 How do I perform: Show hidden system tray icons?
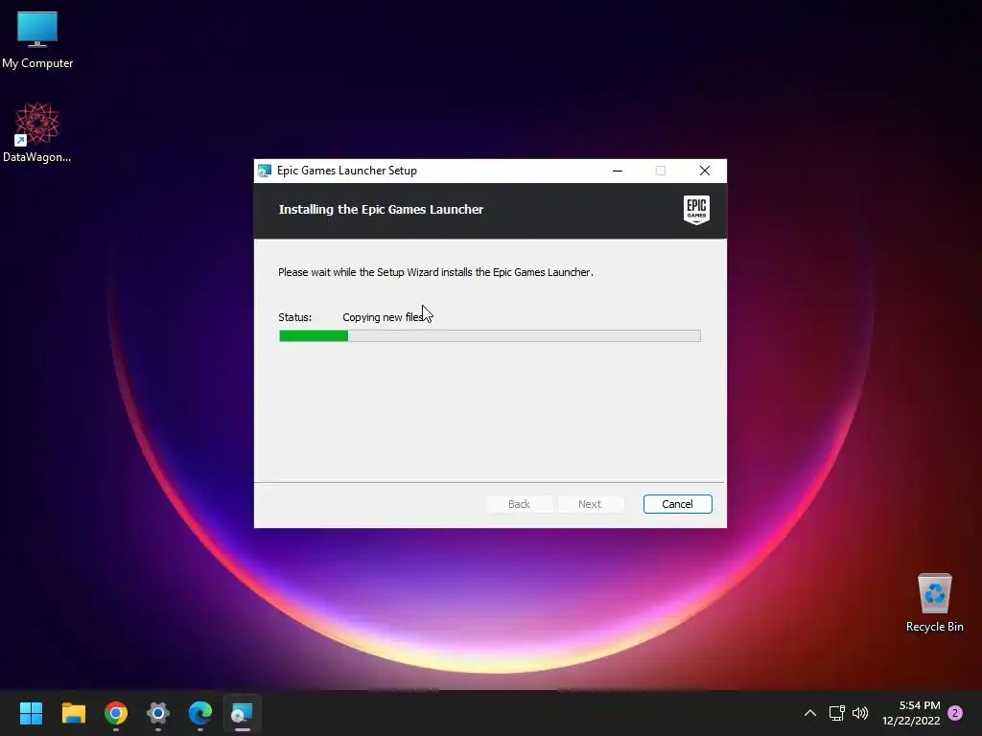coord(809,713)
